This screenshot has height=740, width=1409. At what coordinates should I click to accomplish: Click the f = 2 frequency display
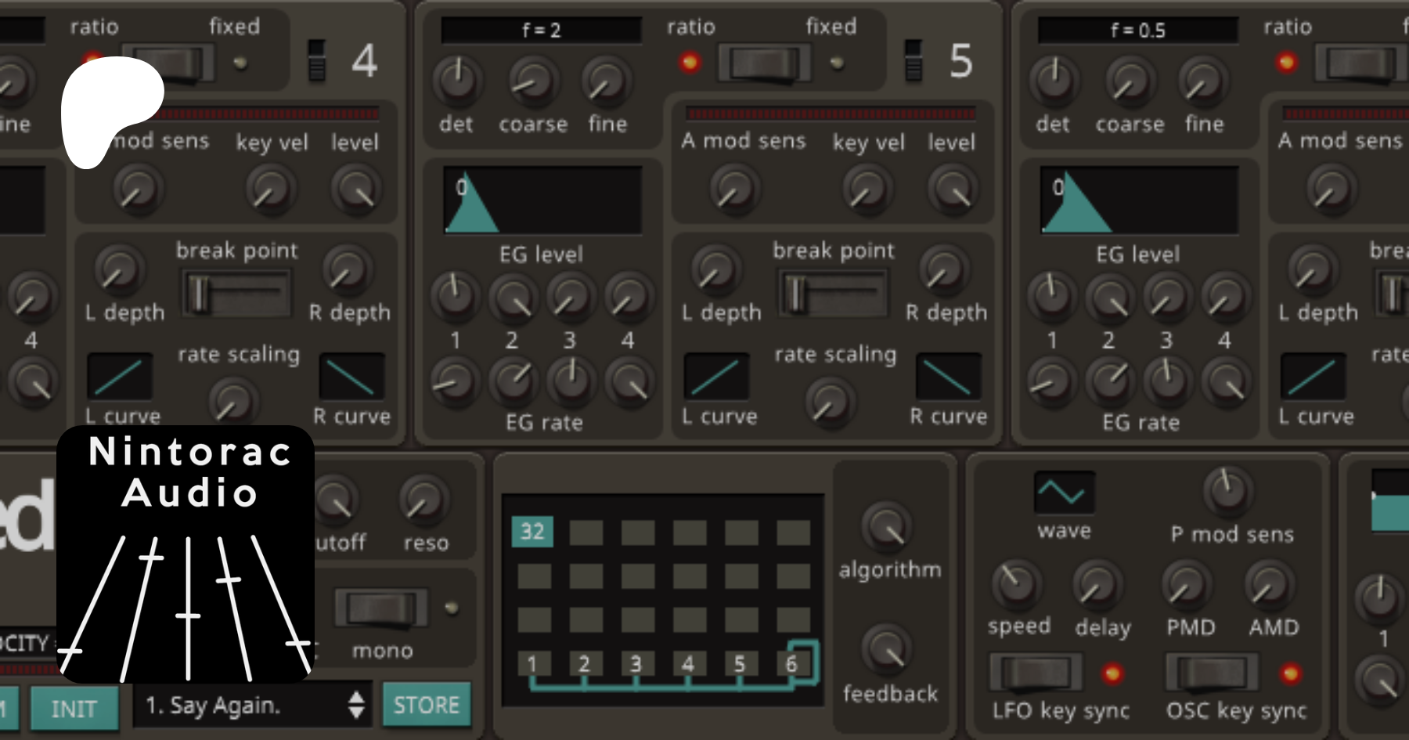pos(541,31)
